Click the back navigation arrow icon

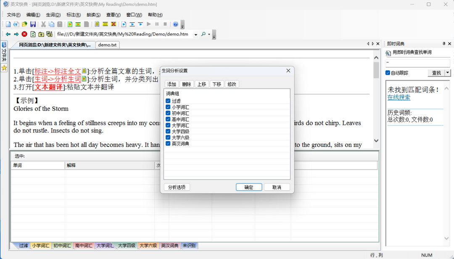point(8,34)
